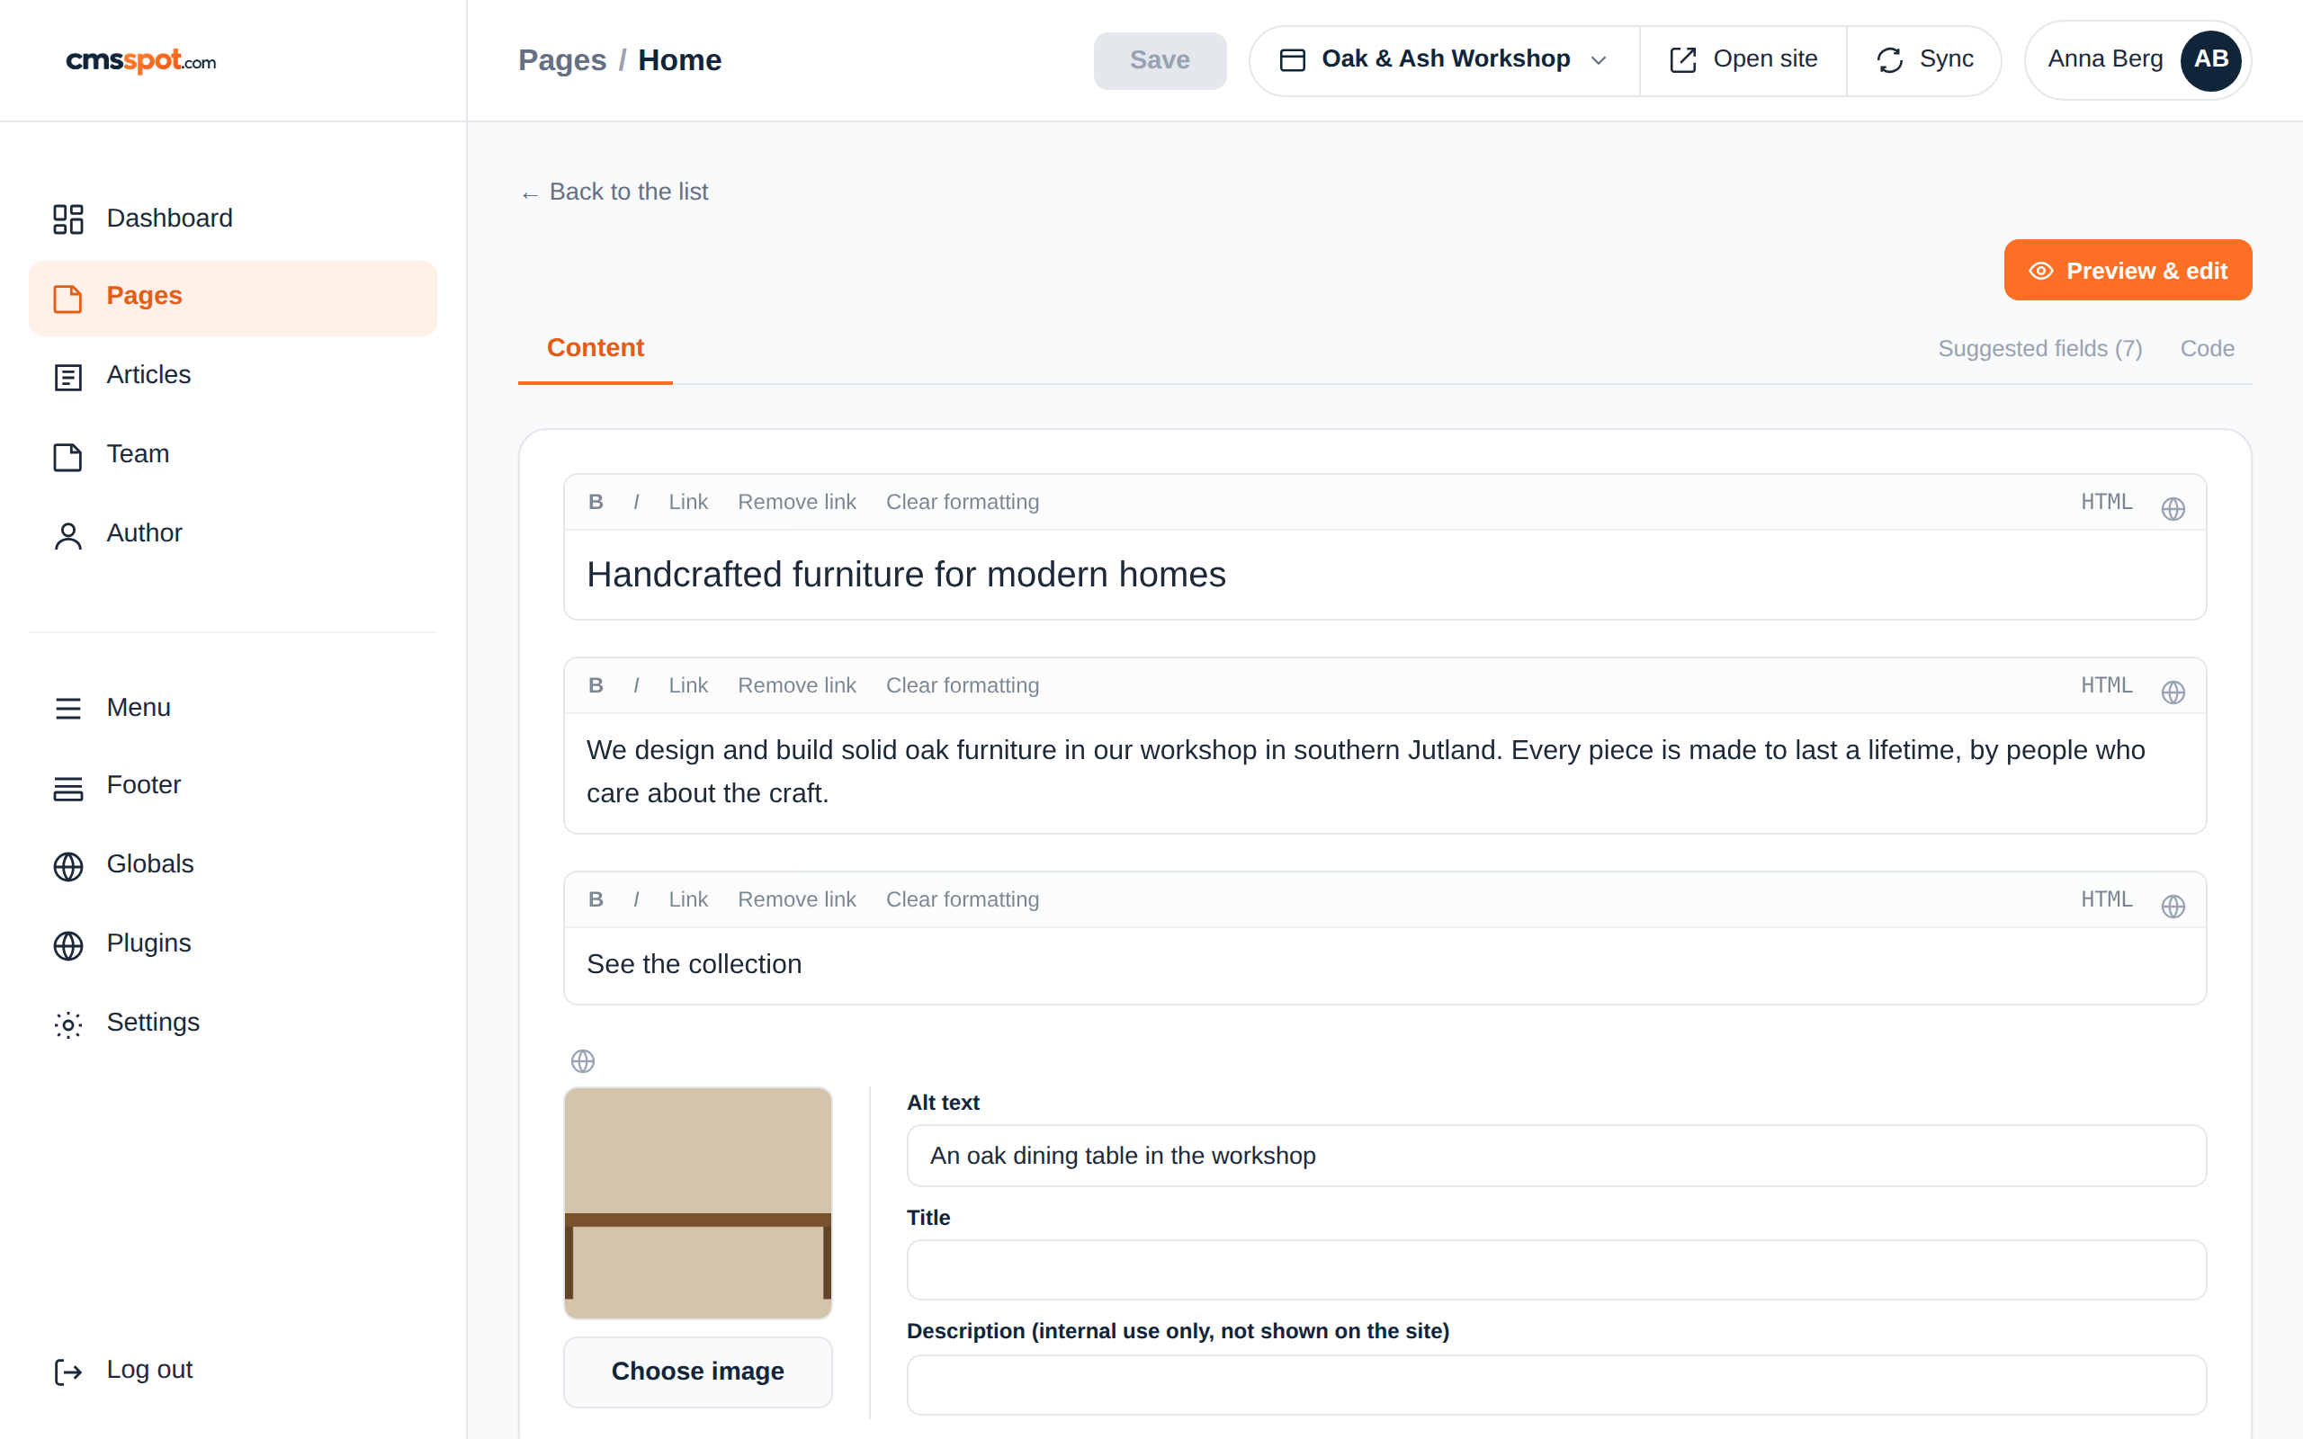Open the Dashboard sidebar icon
This screenshot has height=1439, width=2303.
pyautogui.click(x=67, y=219)
